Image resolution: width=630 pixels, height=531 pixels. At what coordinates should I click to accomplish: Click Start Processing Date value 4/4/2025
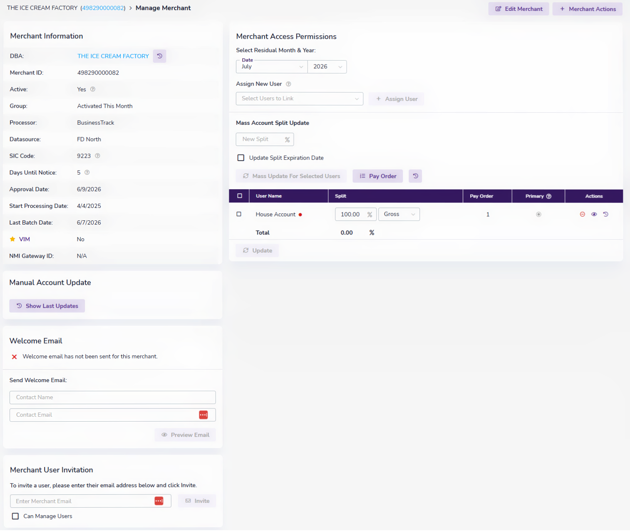click(89, 206)
